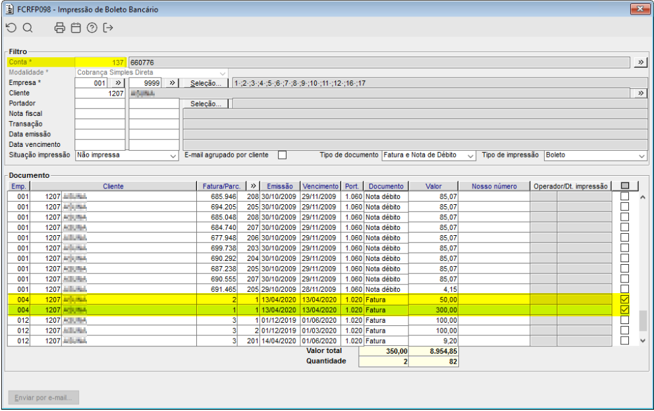Open the Situação impressão dropdown
Viewport: 654px width, 411px height.
click(173, 155)
